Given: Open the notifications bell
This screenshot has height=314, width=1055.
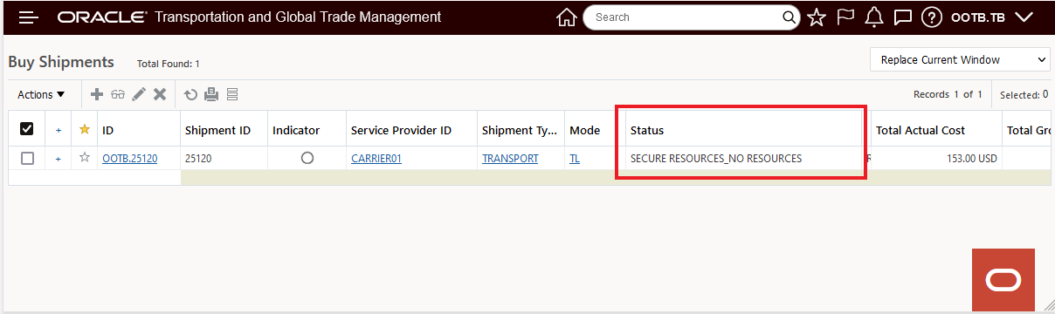Looking at the screenshot, I should point(874,17).
